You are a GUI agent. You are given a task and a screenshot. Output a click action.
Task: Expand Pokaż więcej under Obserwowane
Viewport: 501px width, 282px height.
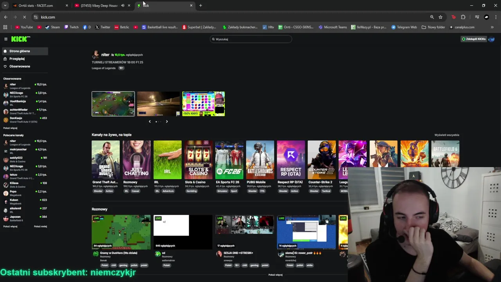(10, 128)
